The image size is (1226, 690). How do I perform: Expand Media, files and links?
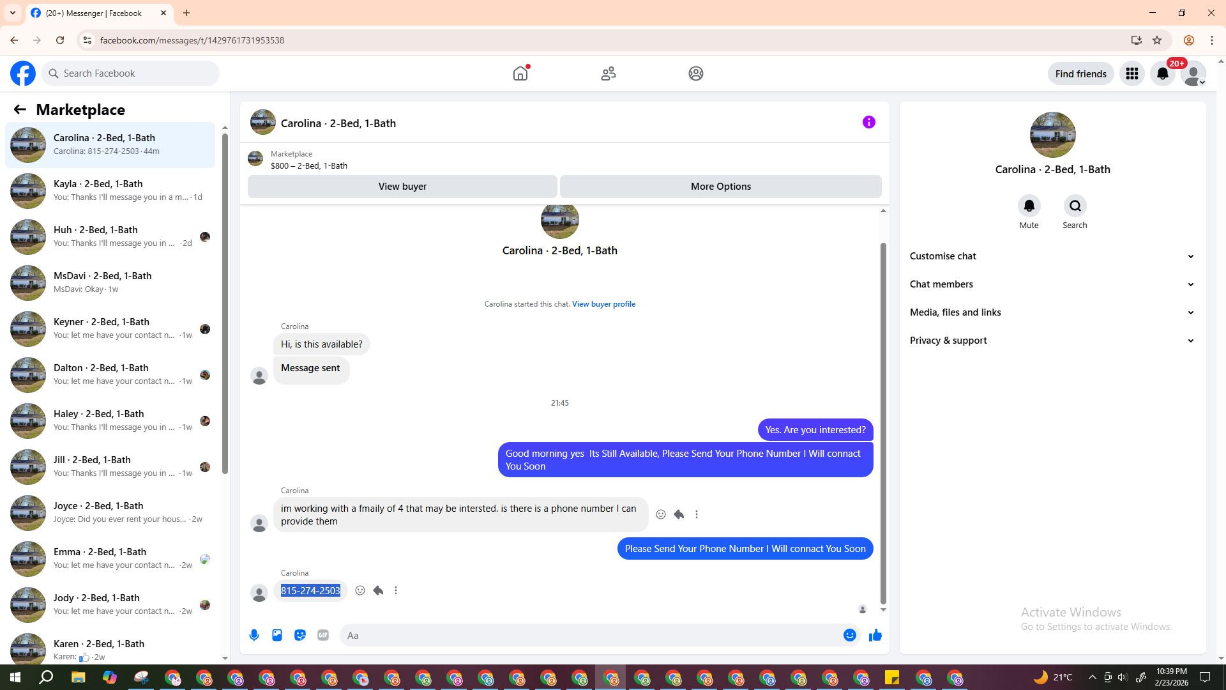[x=1052, y=312]
